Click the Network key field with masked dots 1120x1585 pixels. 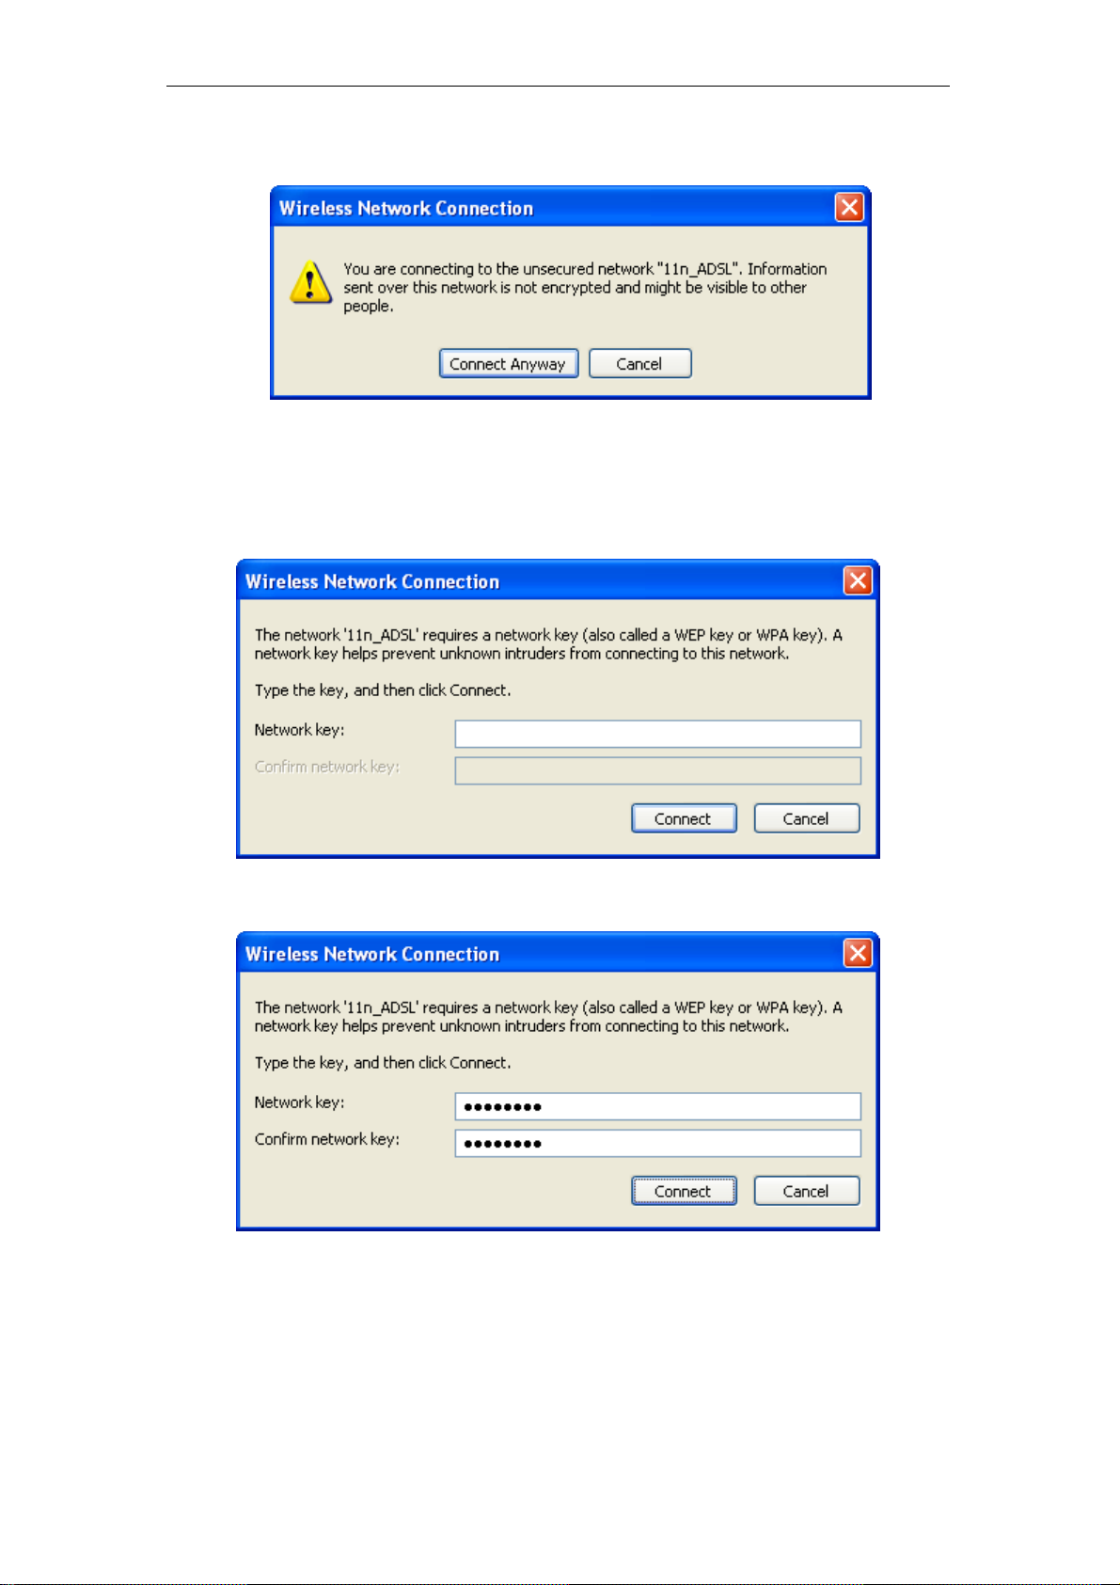tap(657, 1106)
